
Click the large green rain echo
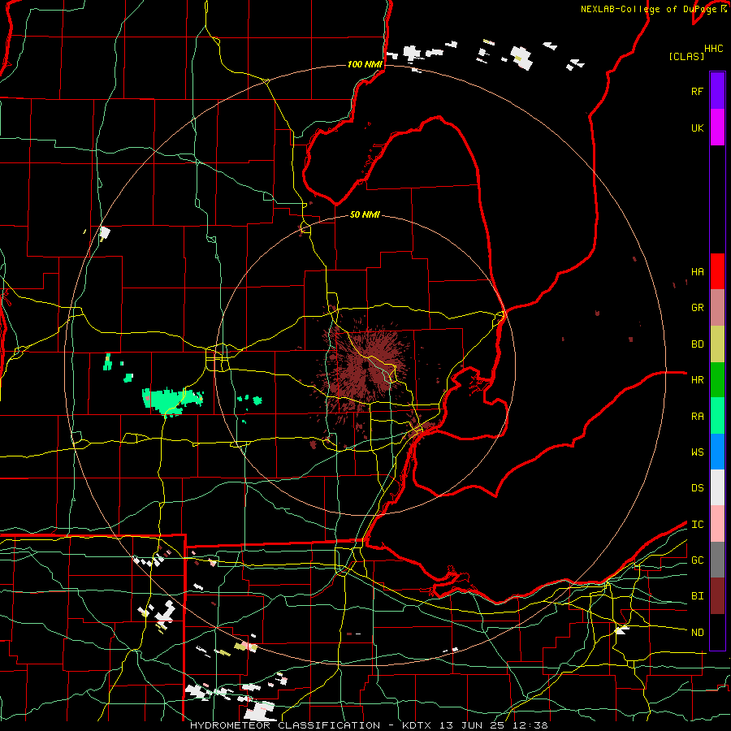pyautogui.click(x=172, y=400)
